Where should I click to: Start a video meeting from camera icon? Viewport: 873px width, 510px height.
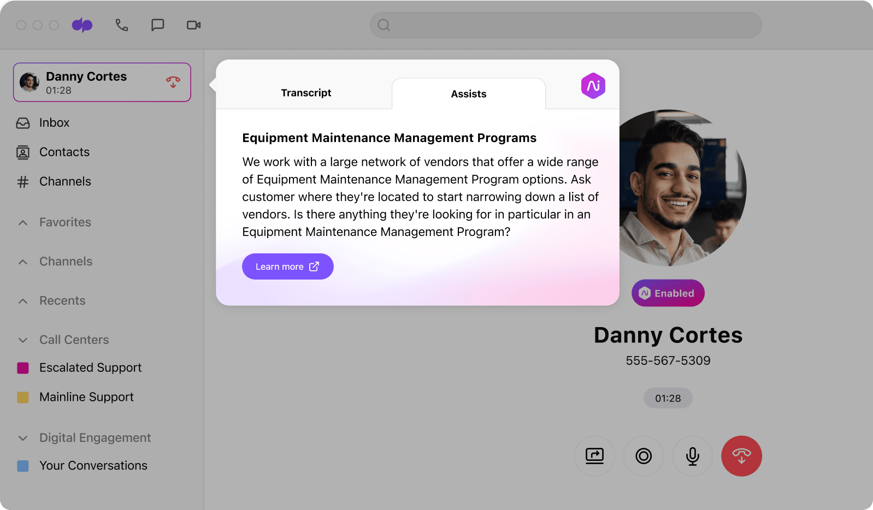194,25
